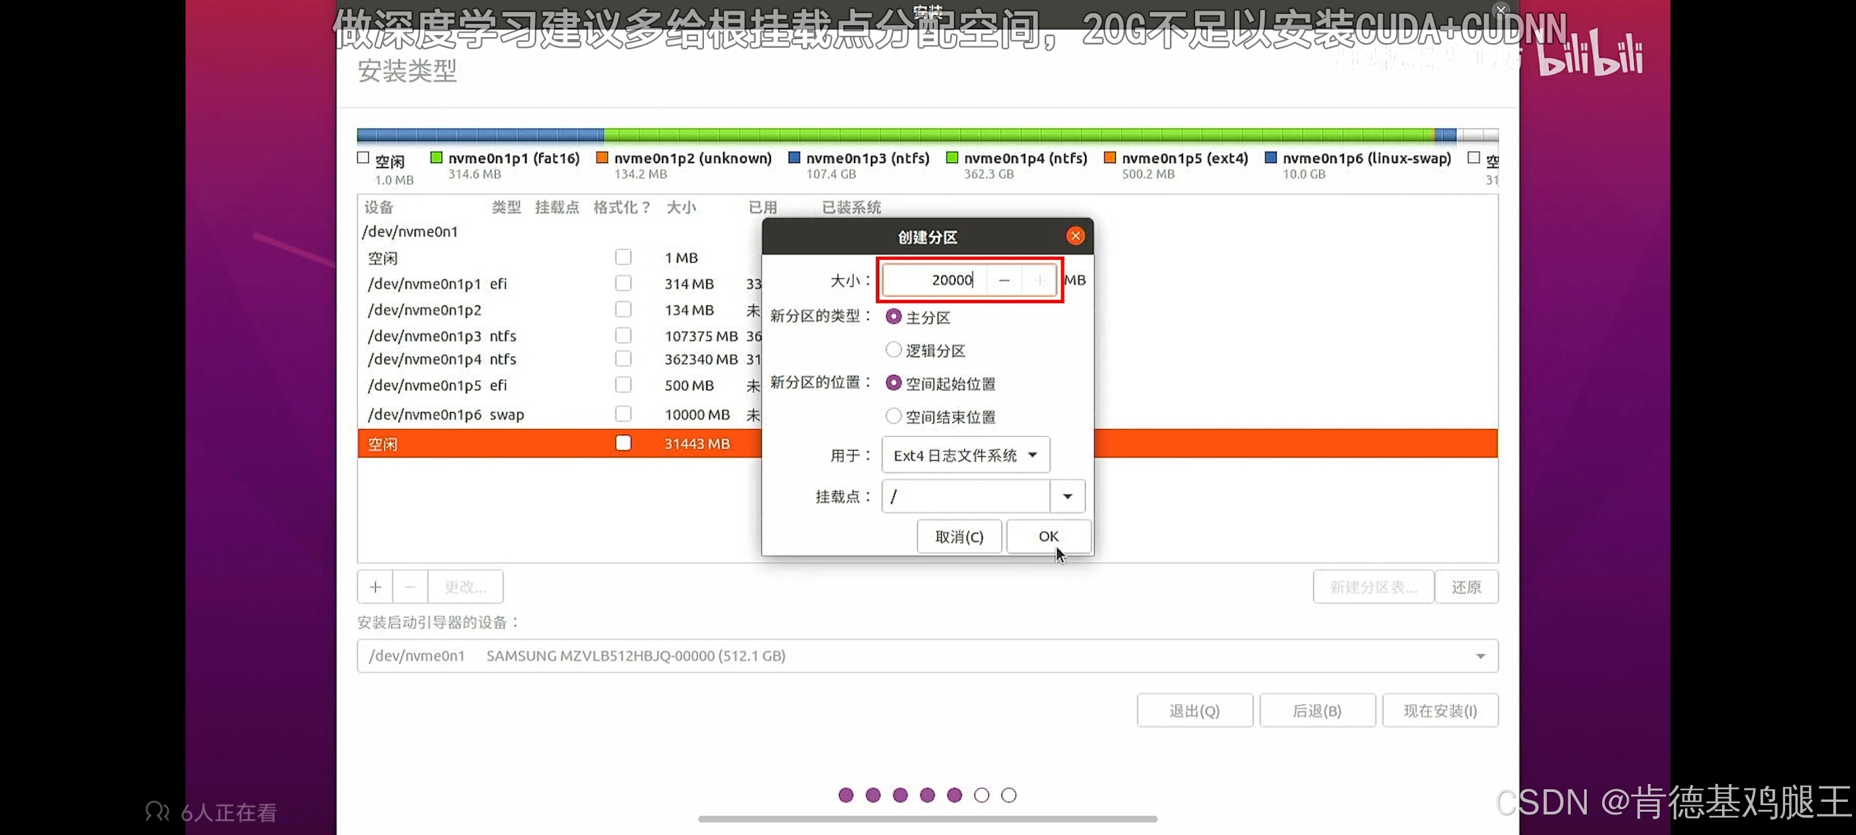Screen dimensions: 1856x835
Task: Toggle format checkbox for nvme0n1p3 row
Action: (x=623, y=336)
